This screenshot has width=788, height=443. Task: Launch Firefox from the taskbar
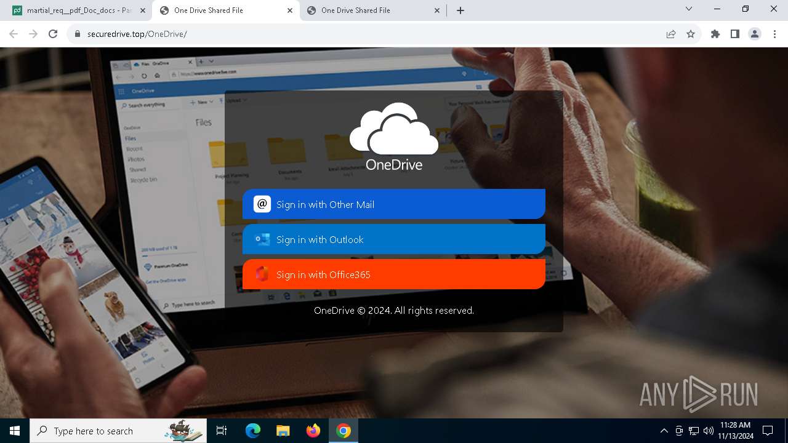(x=313, y=431)
